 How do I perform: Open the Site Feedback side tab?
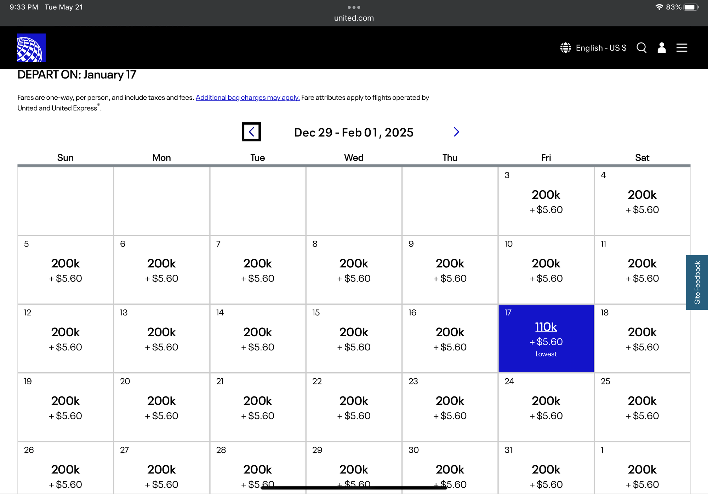click(697, 282)
